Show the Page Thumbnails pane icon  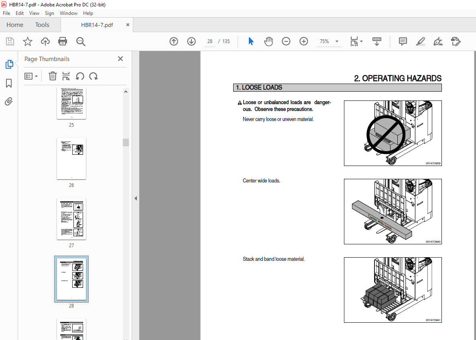coord(9,64)
